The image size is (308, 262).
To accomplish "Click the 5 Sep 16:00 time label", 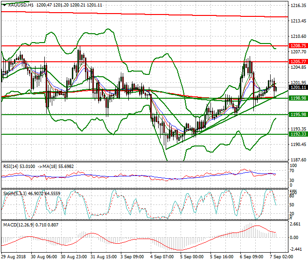I will point(222,257).
